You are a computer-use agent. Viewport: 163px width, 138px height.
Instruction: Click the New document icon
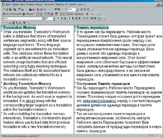pyautogui.click(x=4, y=9)
